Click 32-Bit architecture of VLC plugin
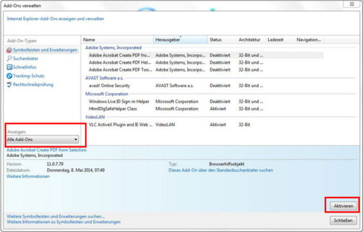 click(x=245, y=124)
